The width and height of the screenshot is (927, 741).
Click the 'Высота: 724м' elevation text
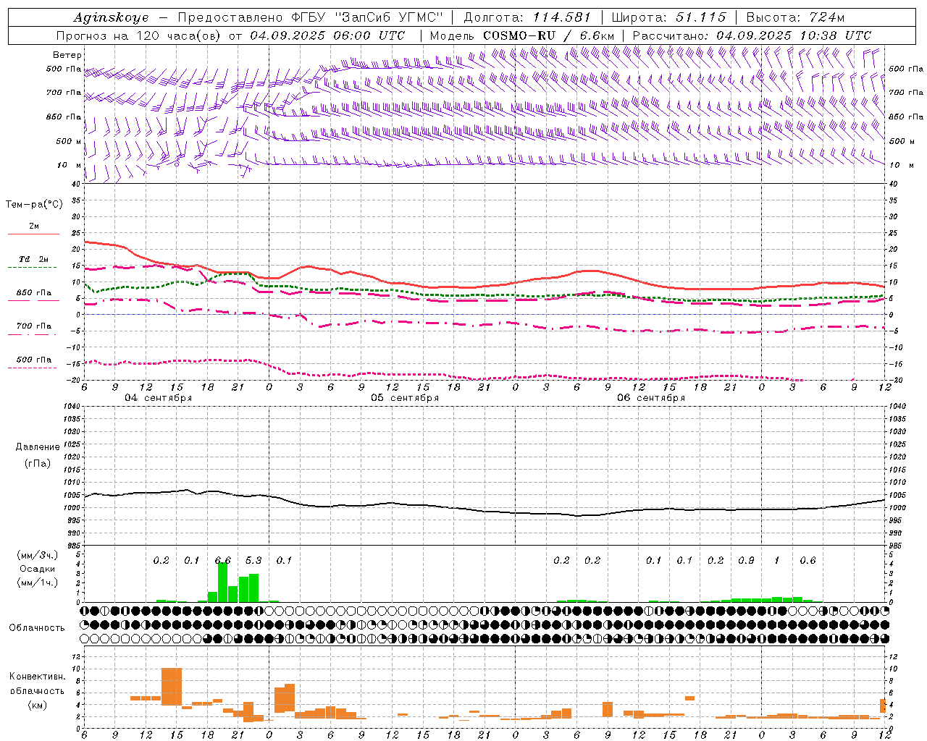tap(795, 17)
